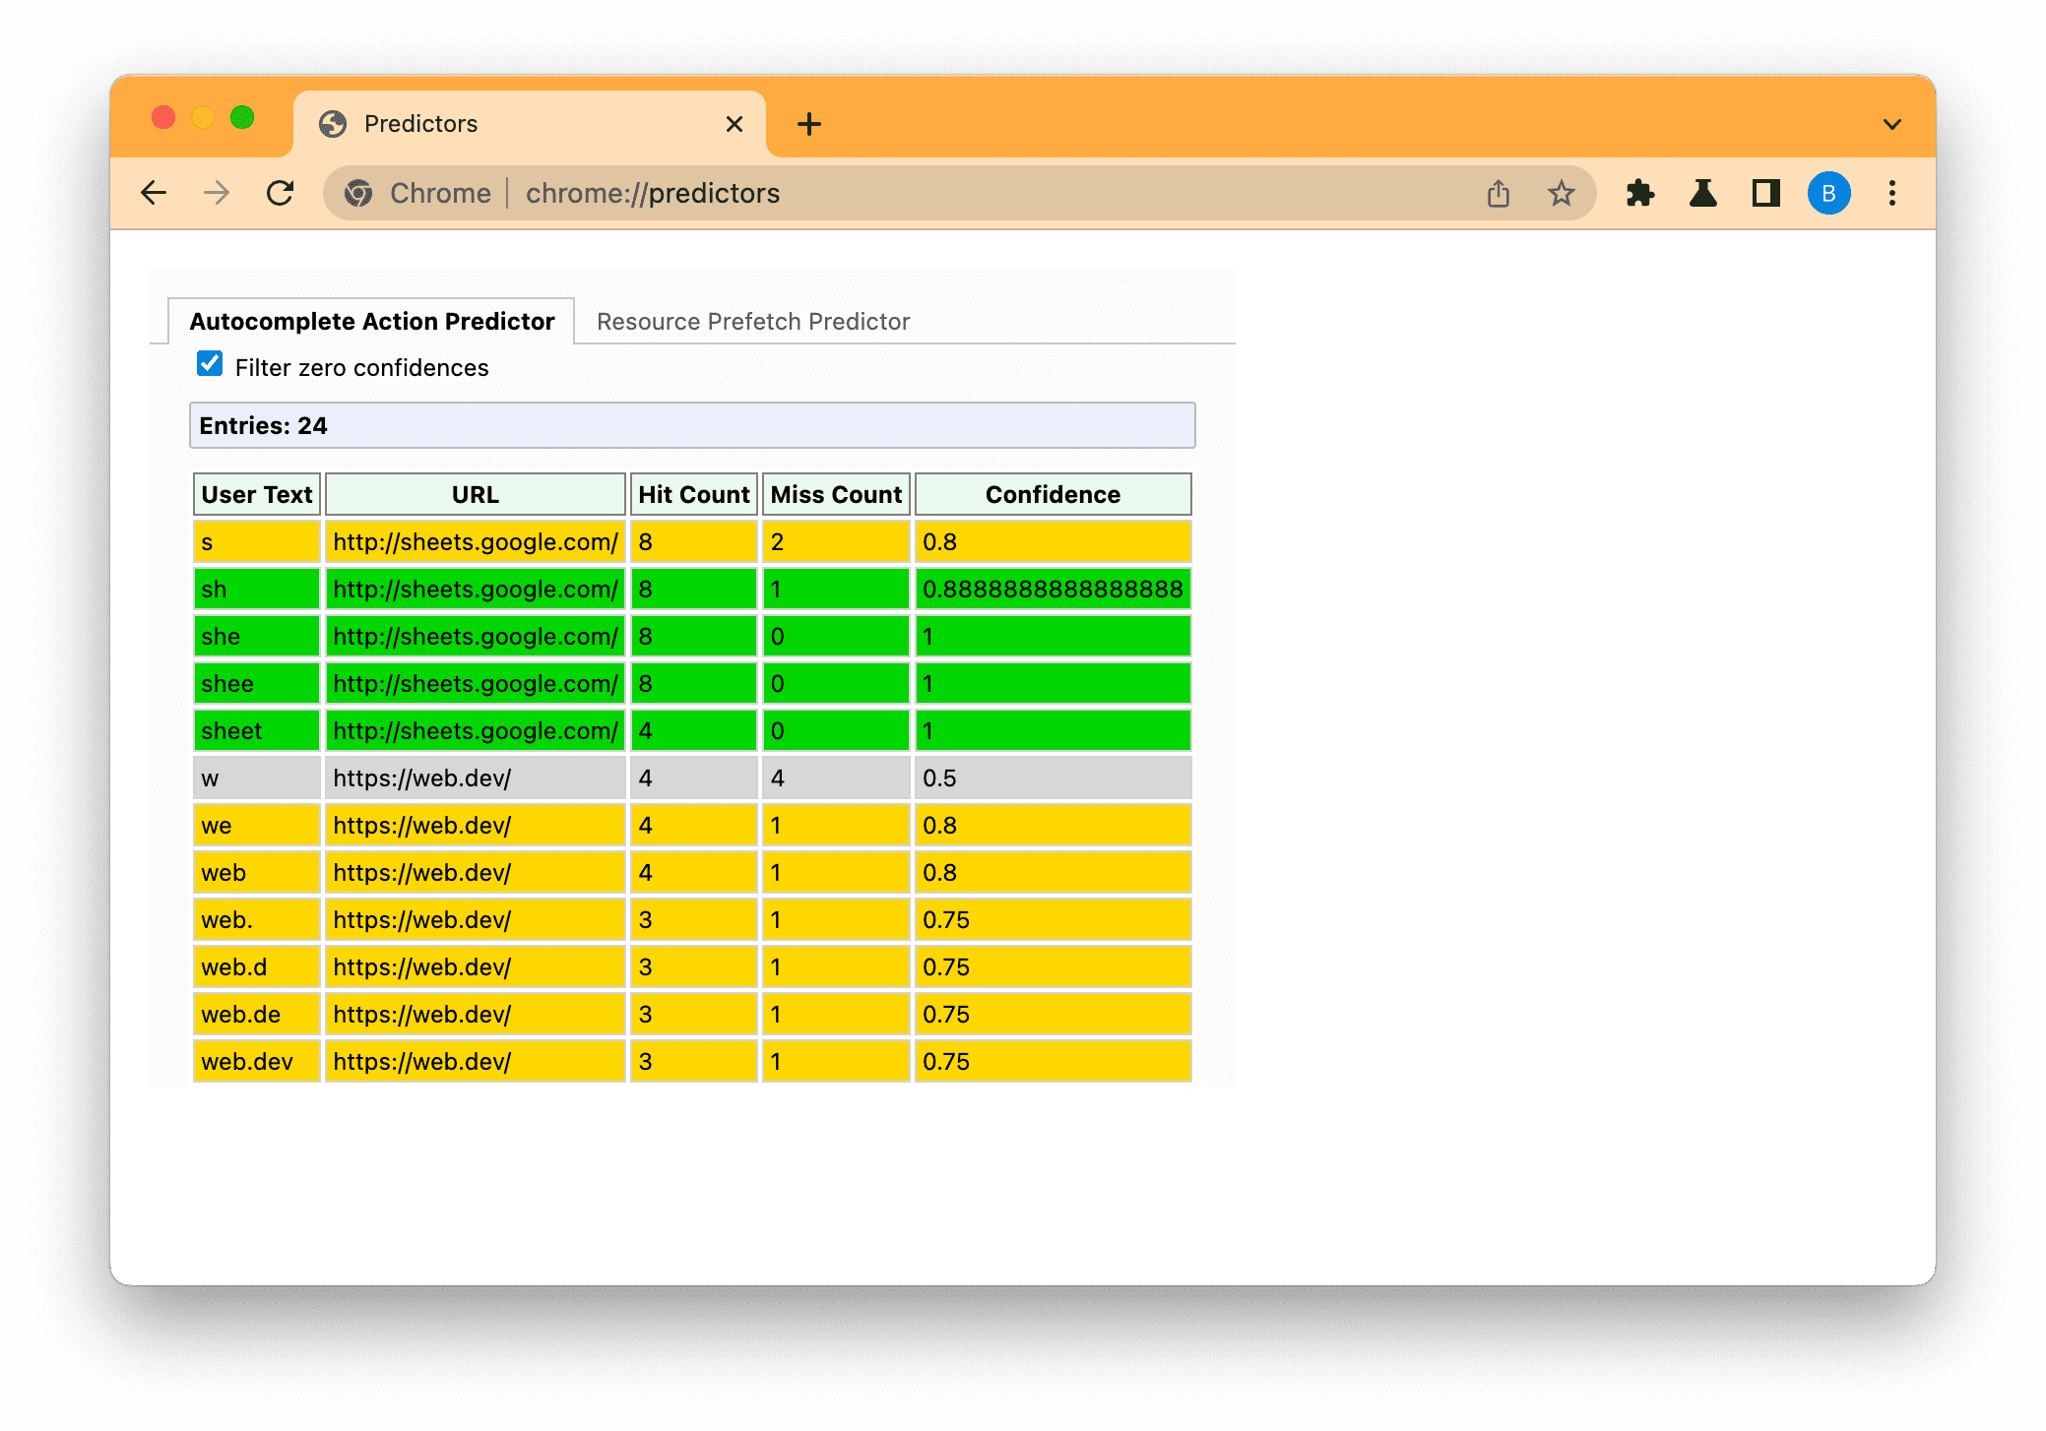Click the URL column header
The height and width of the screenshot is (1431, 2046).
point(473,494)
